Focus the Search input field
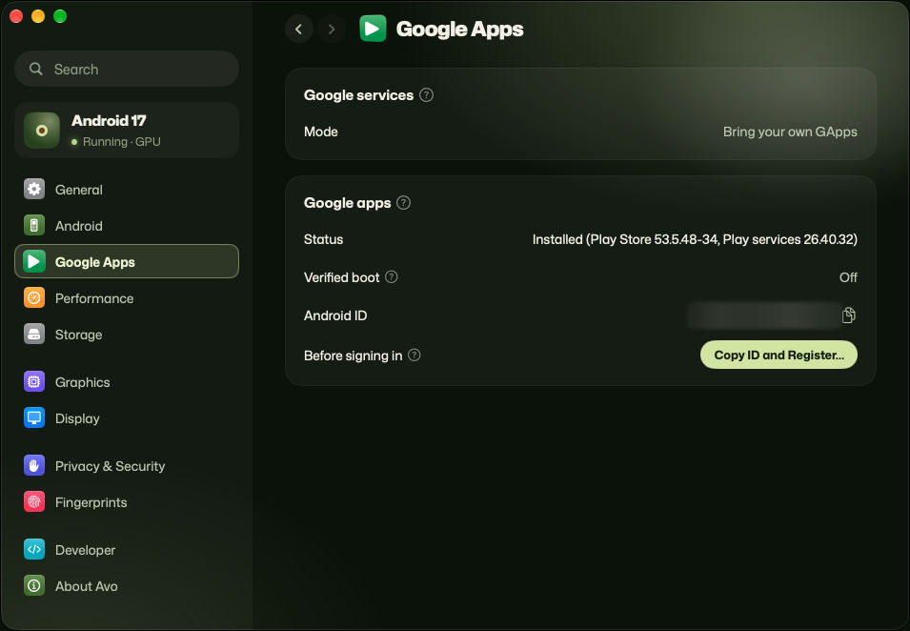The height and width of the screenshot is (631, 910). tap(127, 69)
